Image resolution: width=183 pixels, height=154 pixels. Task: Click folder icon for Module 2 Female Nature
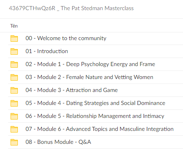(14, 77)
